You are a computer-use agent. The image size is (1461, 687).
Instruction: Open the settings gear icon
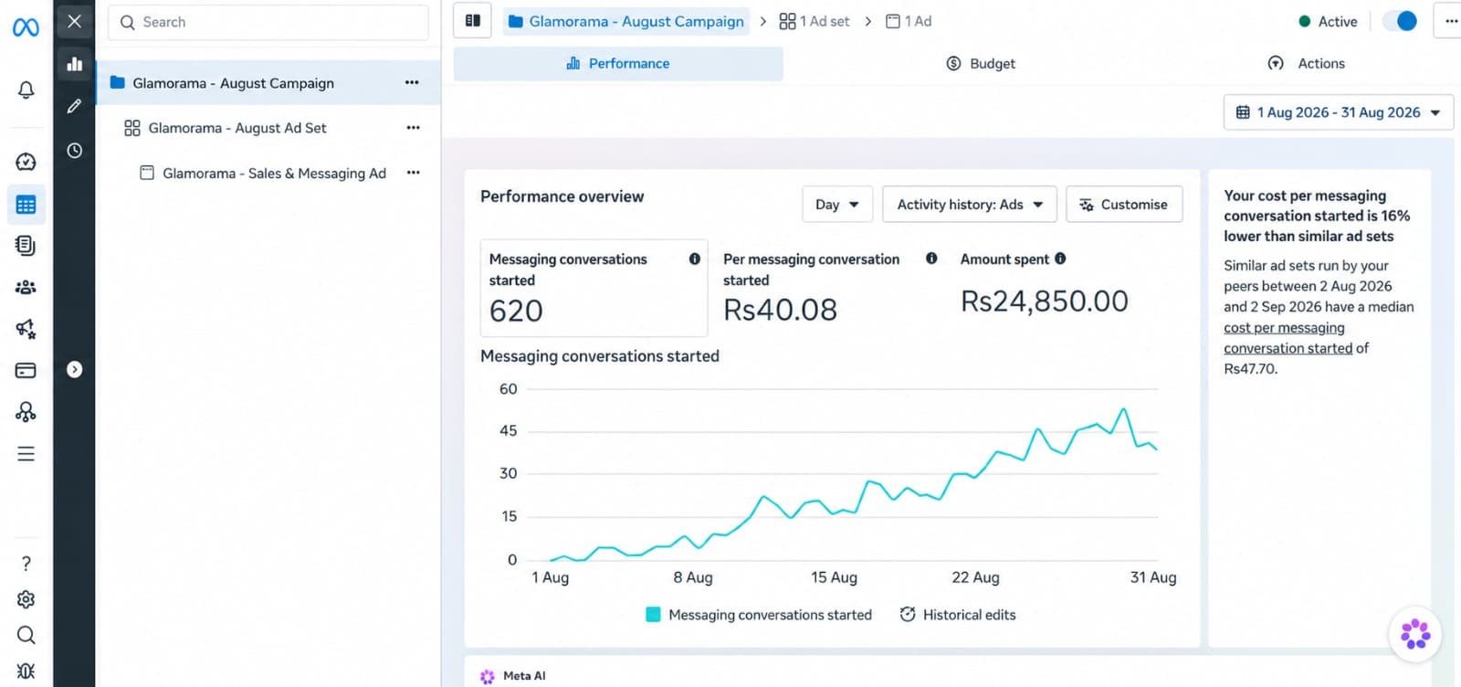(26, 599)
